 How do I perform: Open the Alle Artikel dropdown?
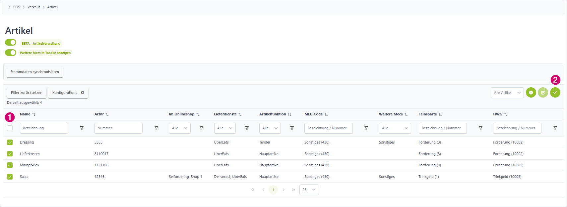[x=507, y=93]
